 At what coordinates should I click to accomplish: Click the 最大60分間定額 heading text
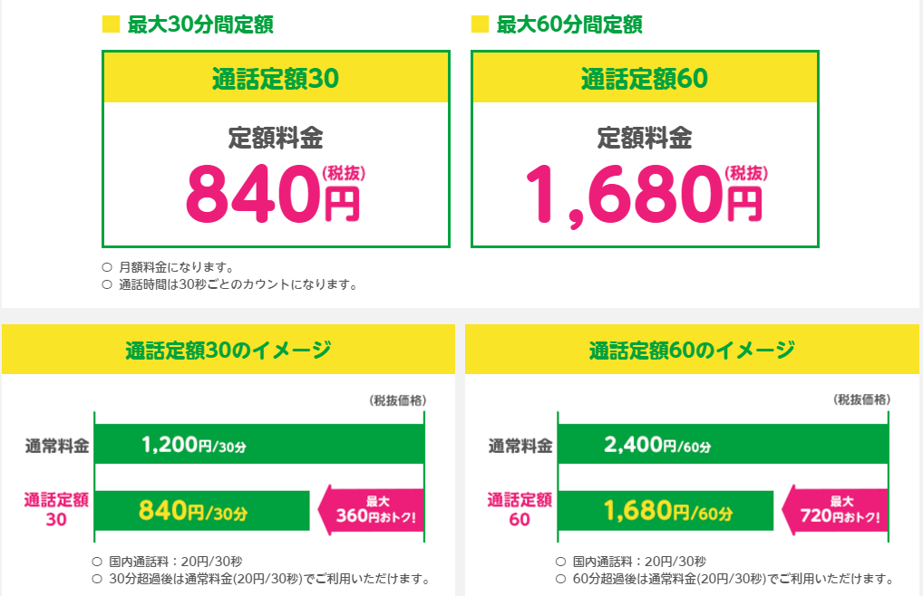coord(569,24)
